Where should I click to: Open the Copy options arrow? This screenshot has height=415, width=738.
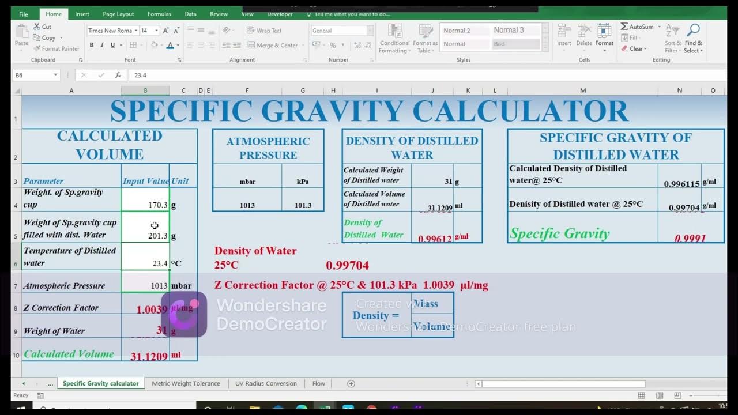pyautogui.click(x=61, y=38)
